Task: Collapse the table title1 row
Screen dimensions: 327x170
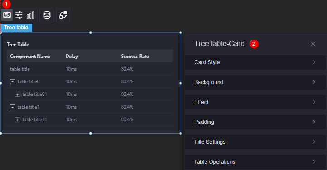Action: [13, 107]
